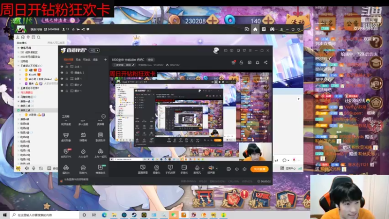The width and height of the screenshot is (389, 219).
Task: Click the mode pill button beside logo
Action: click(x=94, y=51)
